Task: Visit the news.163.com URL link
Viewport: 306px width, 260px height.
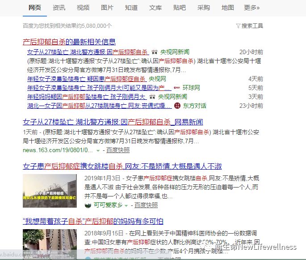Action: pos(58,150)
